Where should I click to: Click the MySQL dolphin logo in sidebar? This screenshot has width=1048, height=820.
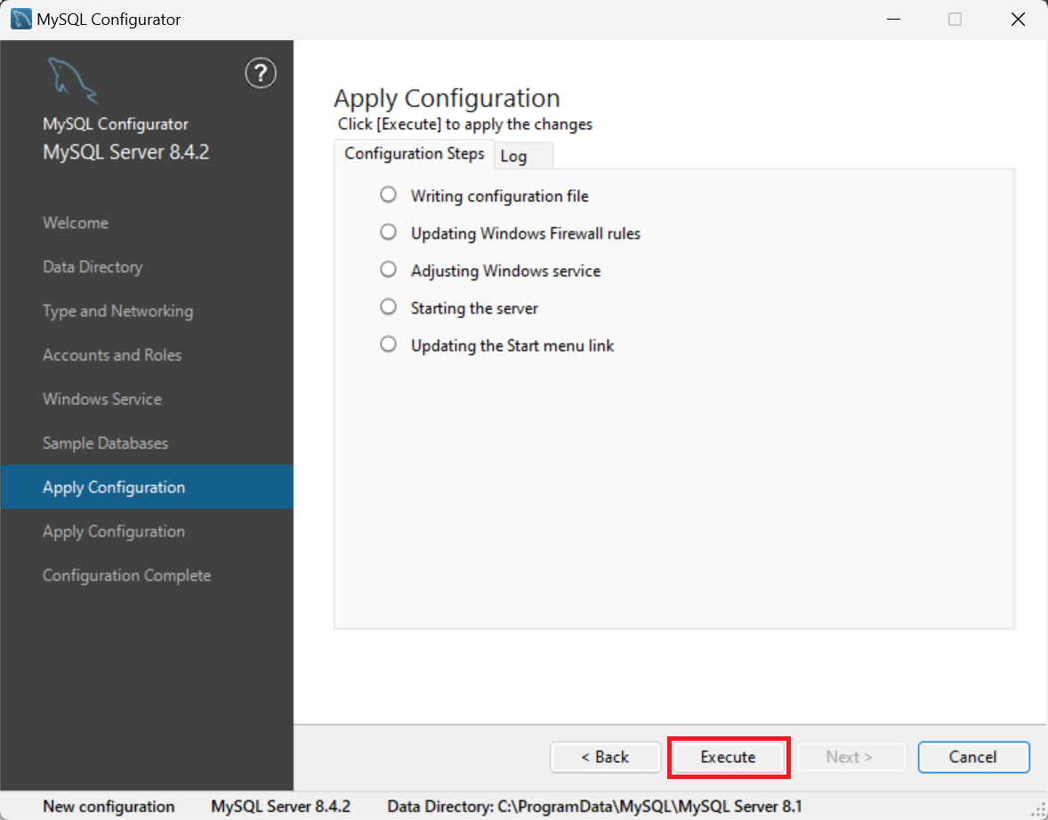(x=72, y=81)
